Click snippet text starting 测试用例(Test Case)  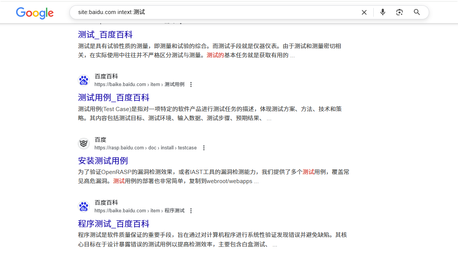(x=210, y=114)
